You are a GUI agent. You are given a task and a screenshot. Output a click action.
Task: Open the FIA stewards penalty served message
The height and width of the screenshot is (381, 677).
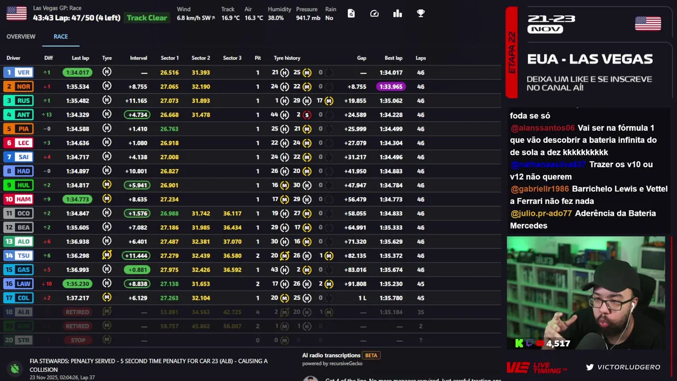point(149,365)
